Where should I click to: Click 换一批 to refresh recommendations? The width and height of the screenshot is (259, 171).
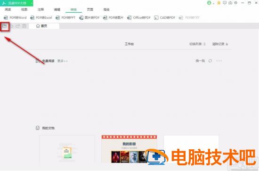pyautogui.click(x=200, y=61)
